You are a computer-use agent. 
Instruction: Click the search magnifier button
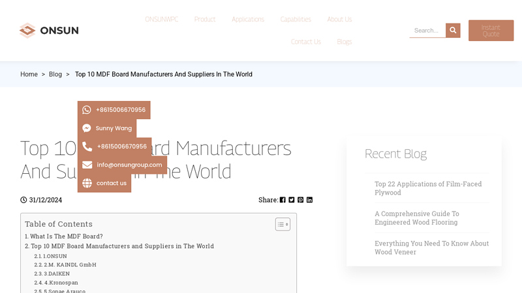coord(453,30)
